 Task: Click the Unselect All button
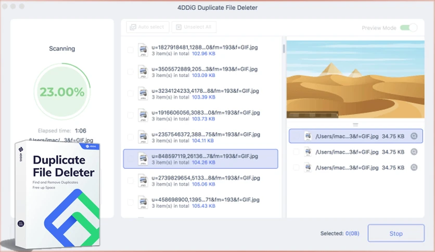pos(194,27)
